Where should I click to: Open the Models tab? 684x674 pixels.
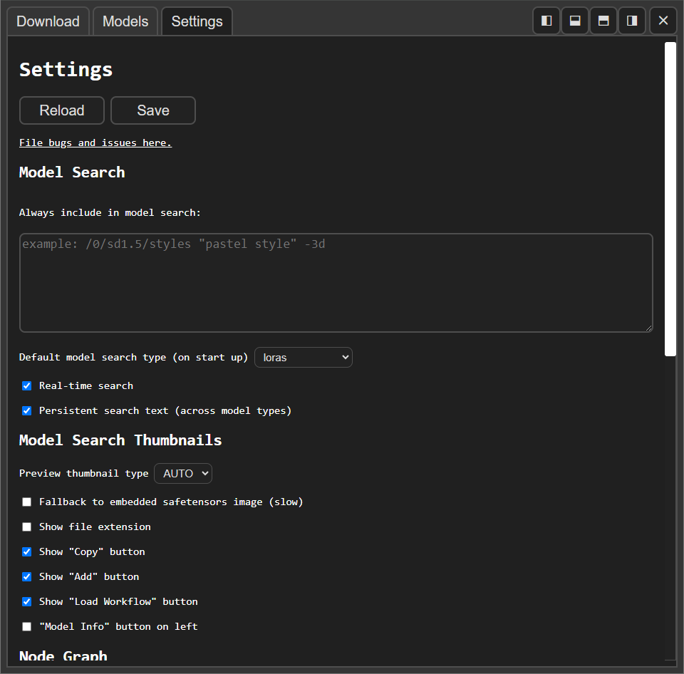coord(125,21)
